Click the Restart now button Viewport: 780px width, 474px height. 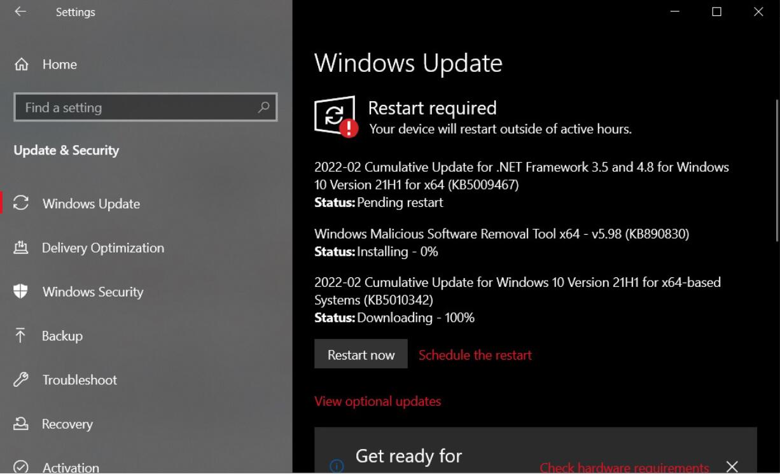361,354
